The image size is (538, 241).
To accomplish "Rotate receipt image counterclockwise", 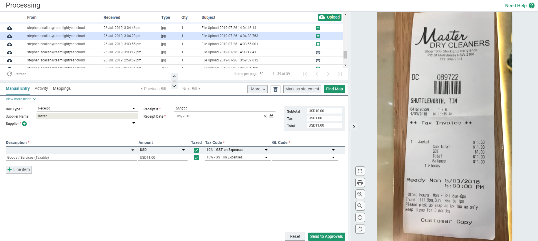I will pyautogui.click(x=360, y=229).
